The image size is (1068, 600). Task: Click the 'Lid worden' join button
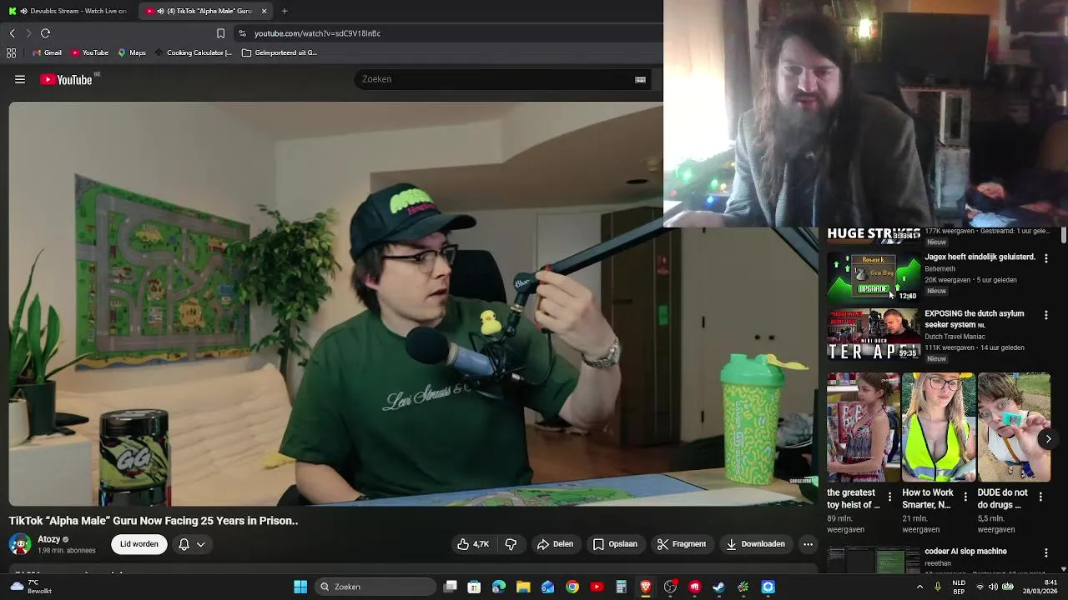pos(139,544)
